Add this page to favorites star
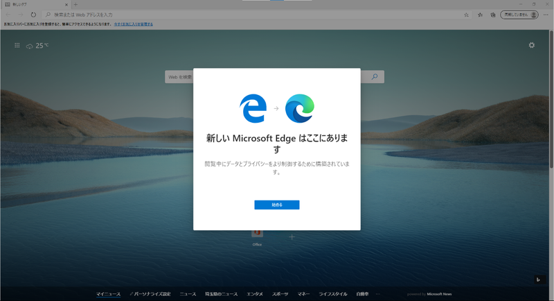 466,15
